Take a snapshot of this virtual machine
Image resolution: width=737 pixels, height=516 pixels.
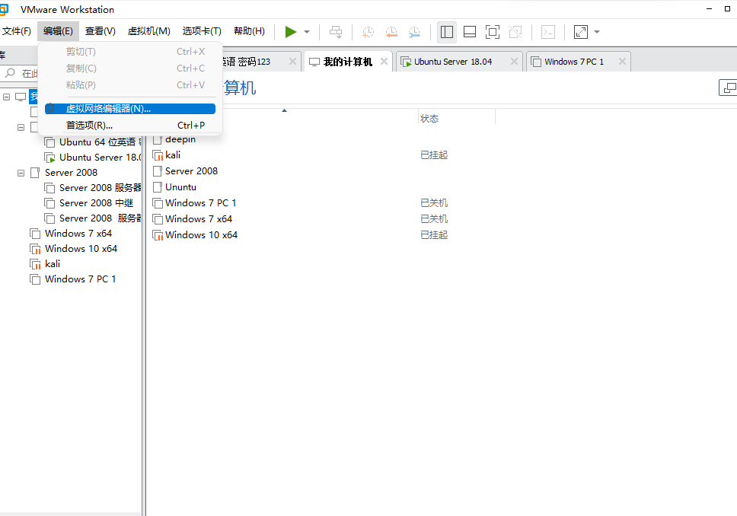[x=368, y=32]
